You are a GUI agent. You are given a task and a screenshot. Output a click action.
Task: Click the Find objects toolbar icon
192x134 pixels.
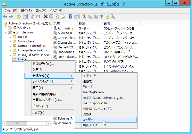107,16
